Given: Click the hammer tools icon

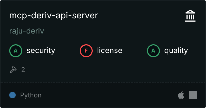Looking at the screenshot, I should [13, 70].
